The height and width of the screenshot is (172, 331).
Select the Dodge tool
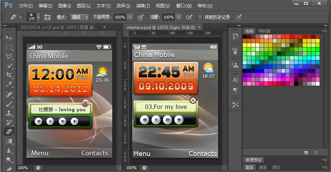tap(9, 160)
